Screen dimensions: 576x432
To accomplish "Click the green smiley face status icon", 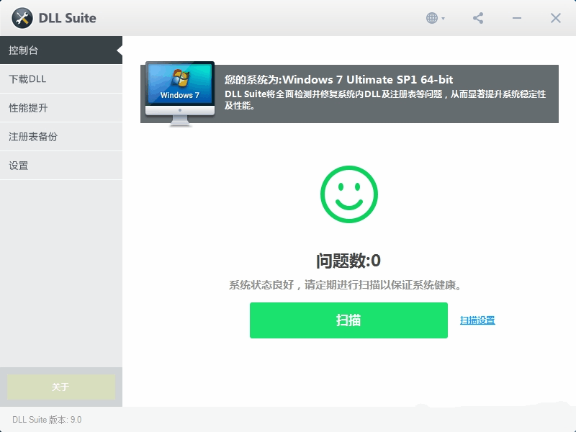I will point(349,194).
